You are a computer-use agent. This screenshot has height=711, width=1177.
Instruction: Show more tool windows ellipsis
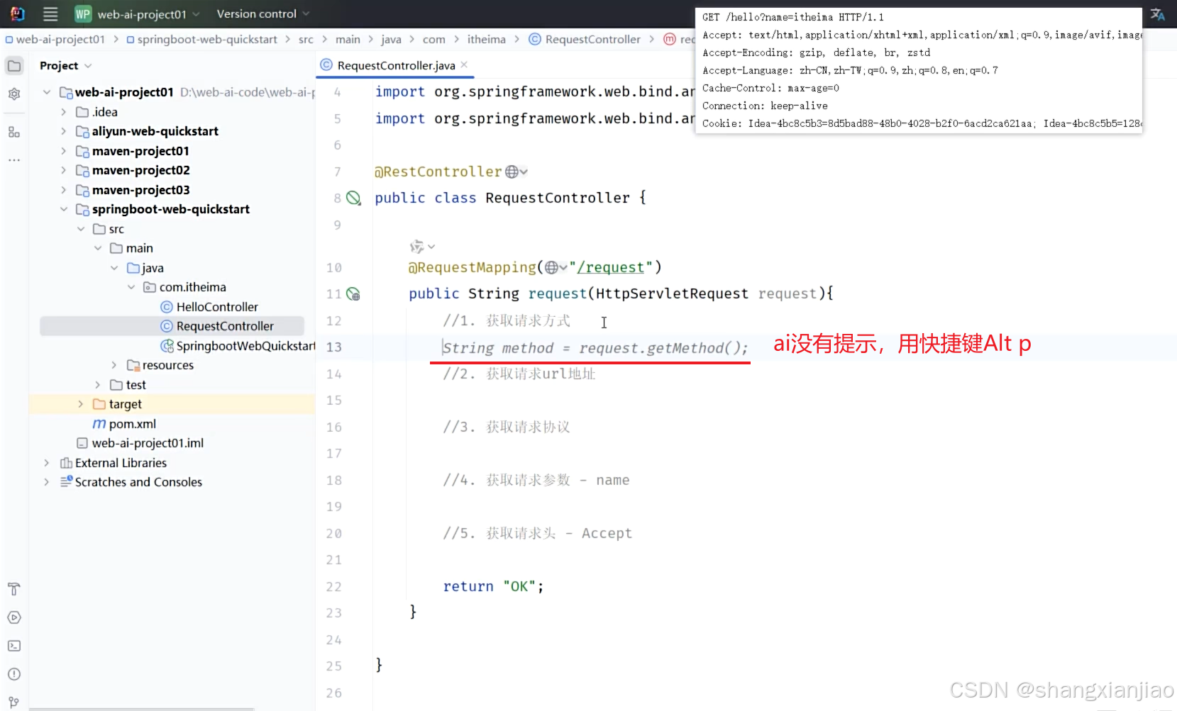coord(14,160)
